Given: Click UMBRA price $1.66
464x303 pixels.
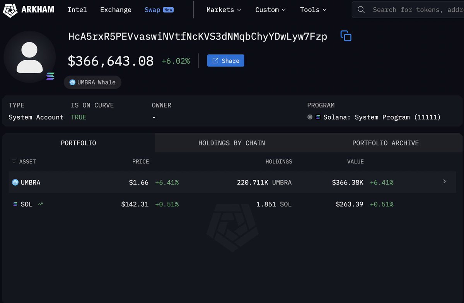Looking at the screenshot, I should pos(139,182).
